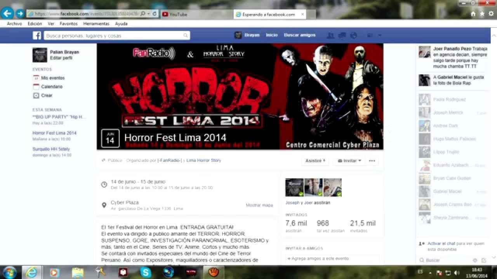The width and height of the screenshot is (497, 279).
Task: Click the address bar search magnifier icon
Action: click(x=143, y=14)
